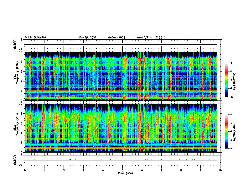
Task: Click the time axis tick label "5"
Action: [122, 170]
